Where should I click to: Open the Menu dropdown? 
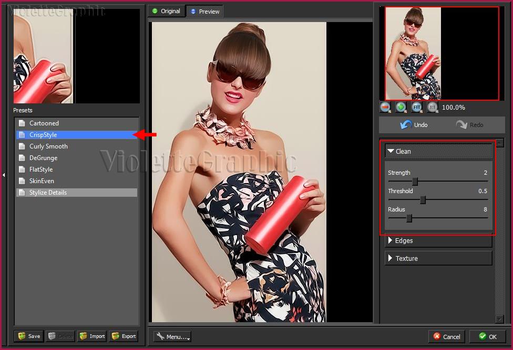point(172,337)
